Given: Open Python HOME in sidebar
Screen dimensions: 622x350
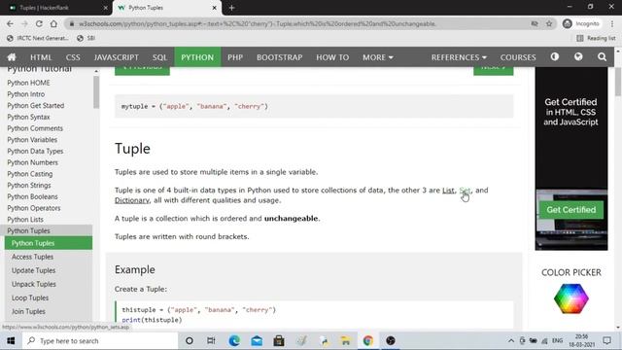Looking at the screenshot, I should coord(28,83).
